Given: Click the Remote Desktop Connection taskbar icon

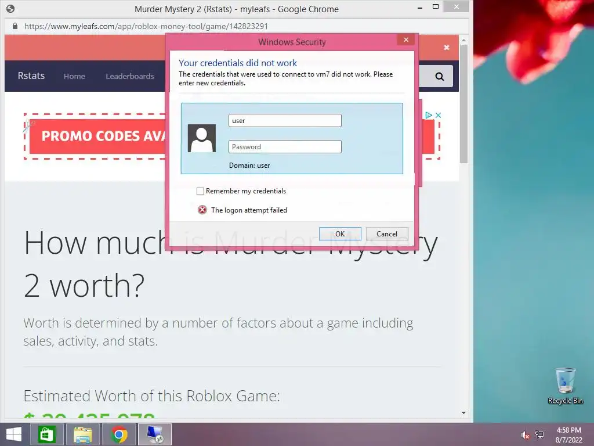Looking at the screenshot, I should click(x=155, y=434).
